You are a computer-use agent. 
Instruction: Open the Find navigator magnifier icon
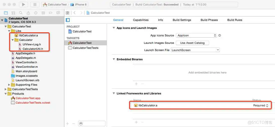coord(21,13)
